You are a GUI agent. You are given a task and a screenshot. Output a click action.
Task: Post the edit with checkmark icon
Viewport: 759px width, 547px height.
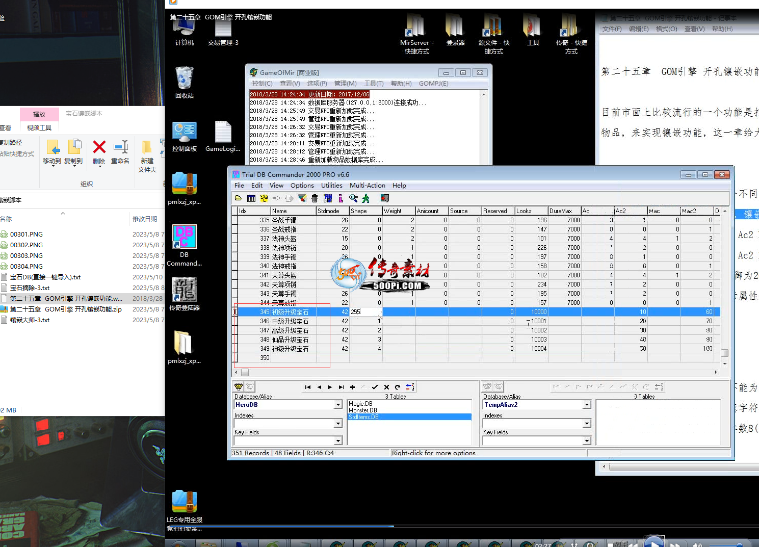click(375, 387)
